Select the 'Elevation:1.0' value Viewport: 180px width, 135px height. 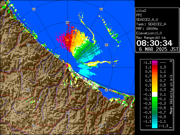point(149,33)
